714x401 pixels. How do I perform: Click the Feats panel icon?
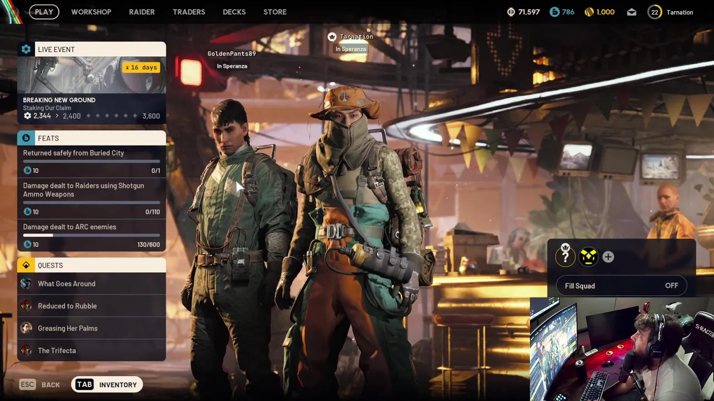click(x=26, y=138)
